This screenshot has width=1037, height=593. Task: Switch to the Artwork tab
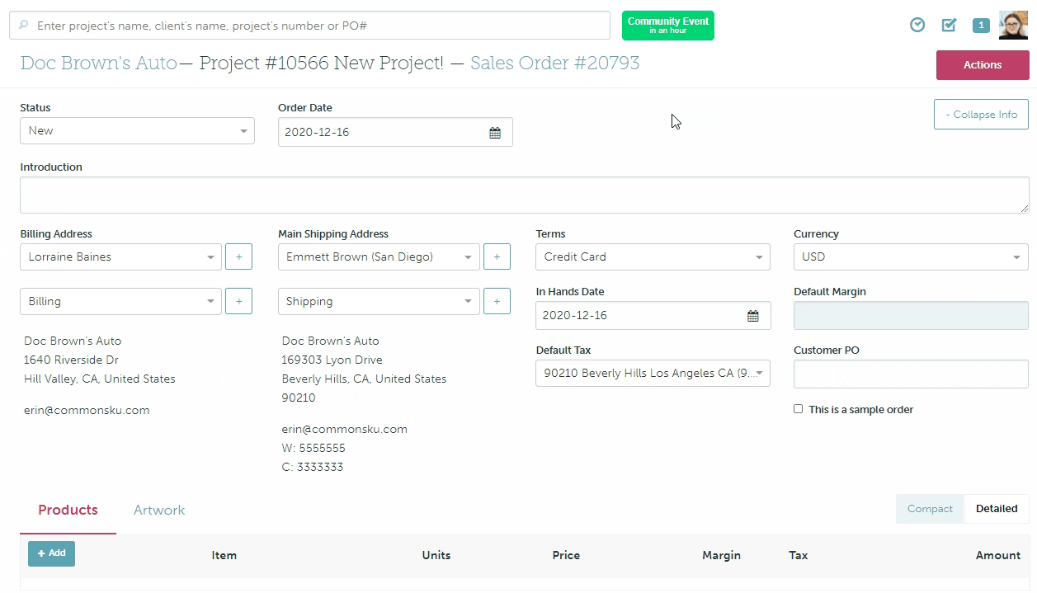159,511
